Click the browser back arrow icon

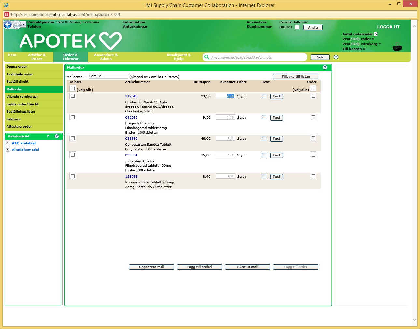tap(8, 24)
